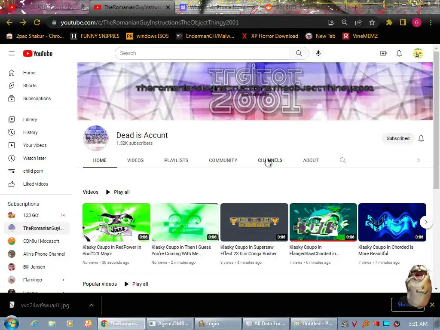Screen dimensions: 440x330
Task: Click the page vertical scrollbar
Action: point(436,120)
